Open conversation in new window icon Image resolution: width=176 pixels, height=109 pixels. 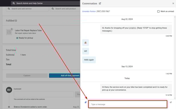100,4
